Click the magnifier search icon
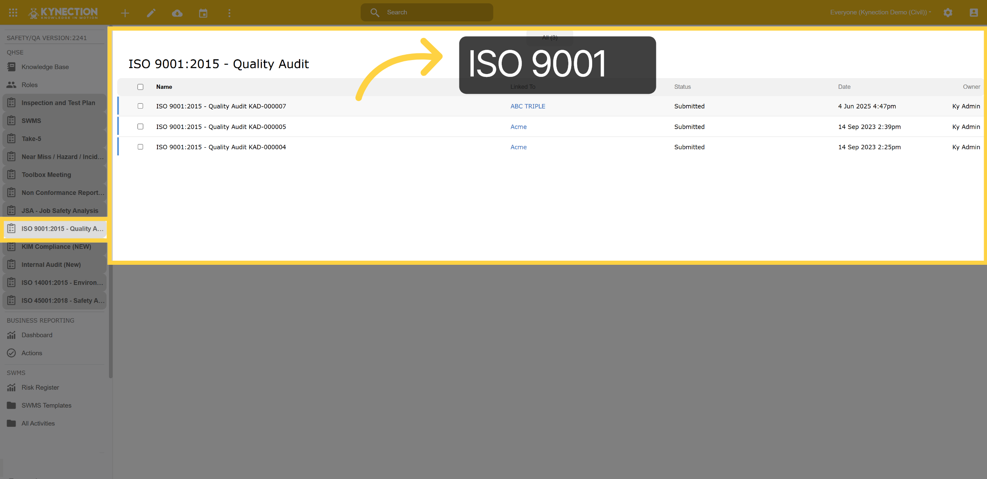The width and height of the screenshot is (987, 479). click(x=375, y=13)
